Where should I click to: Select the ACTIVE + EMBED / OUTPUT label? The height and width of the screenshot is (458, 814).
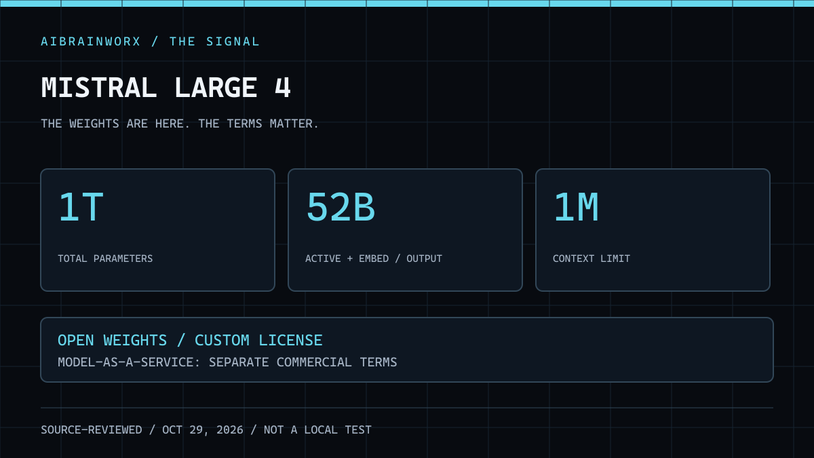(x=374, y=259)
